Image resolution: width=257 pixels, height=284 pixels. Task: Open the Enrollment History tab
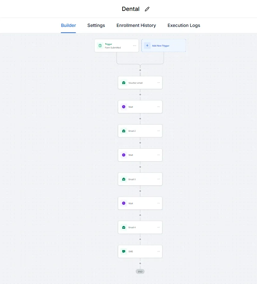click(136, 25)
